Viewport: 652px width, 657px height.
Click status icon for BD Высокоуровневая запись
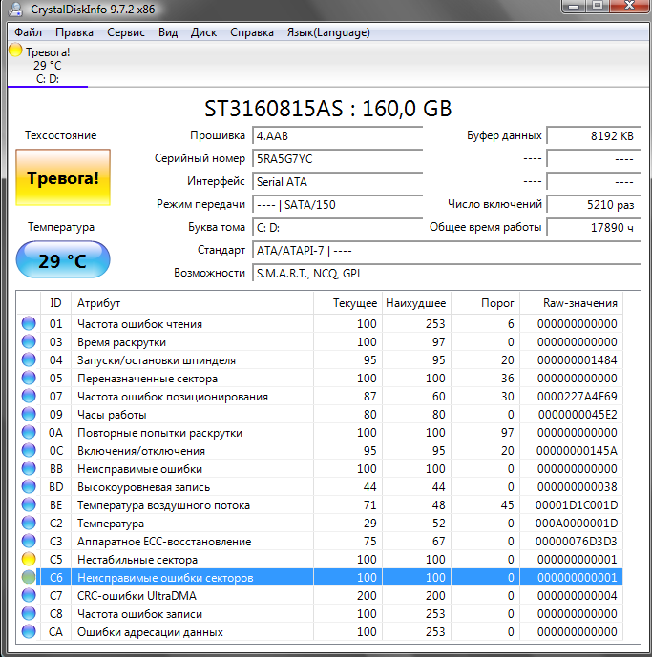tap(29, 486)
